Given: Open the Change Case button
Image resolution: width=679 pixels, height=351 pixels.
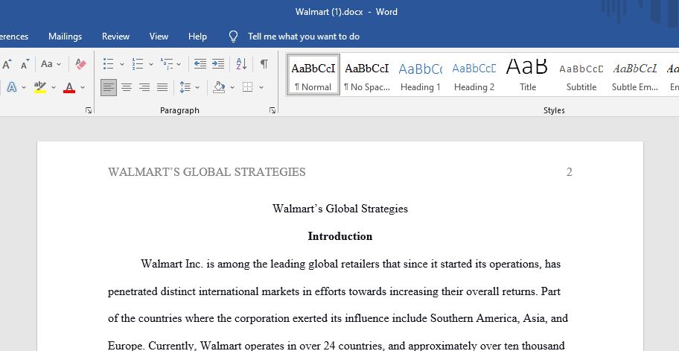Looking at the screenshot, I should pos(47,64).
